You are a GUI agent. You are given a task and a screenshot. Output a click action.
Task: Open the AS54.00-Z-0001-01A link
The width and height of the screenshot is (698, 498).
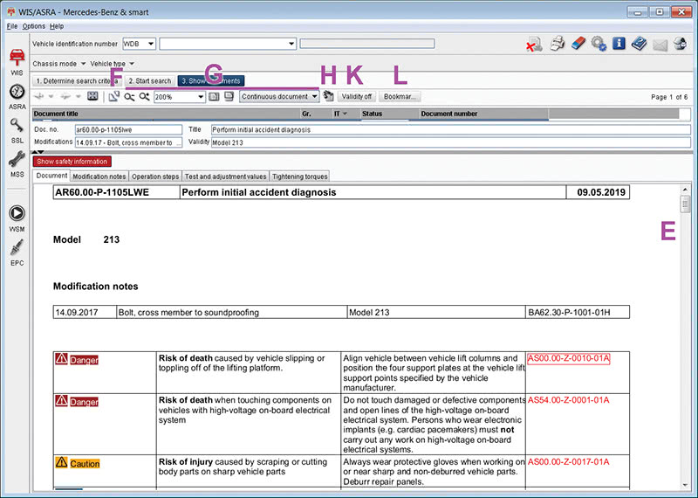(x=569, y=400)
